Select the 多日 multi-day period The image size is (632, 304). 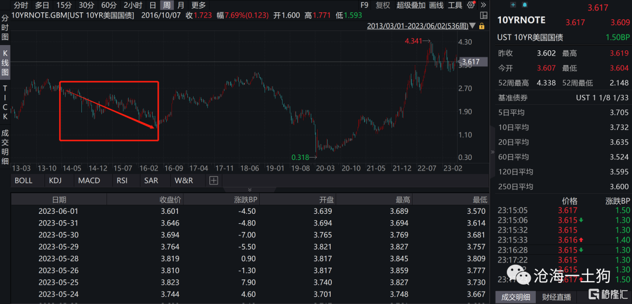click(x=43, y=5)
